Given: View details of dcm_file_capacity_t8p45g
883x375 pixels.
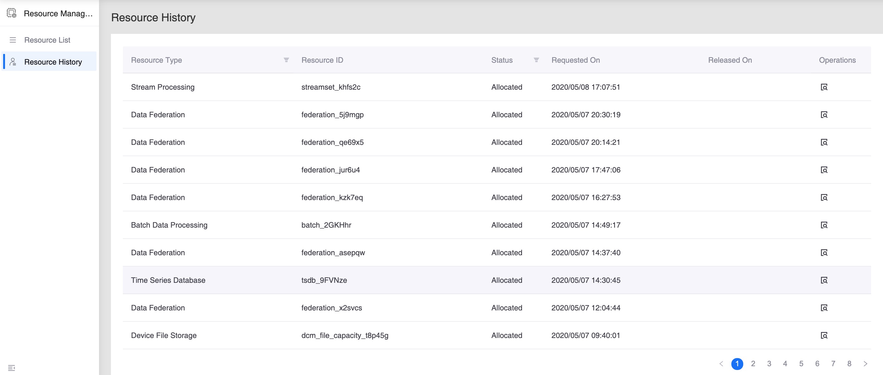Looking at the screenshot, I should click(x=824, y=335).
